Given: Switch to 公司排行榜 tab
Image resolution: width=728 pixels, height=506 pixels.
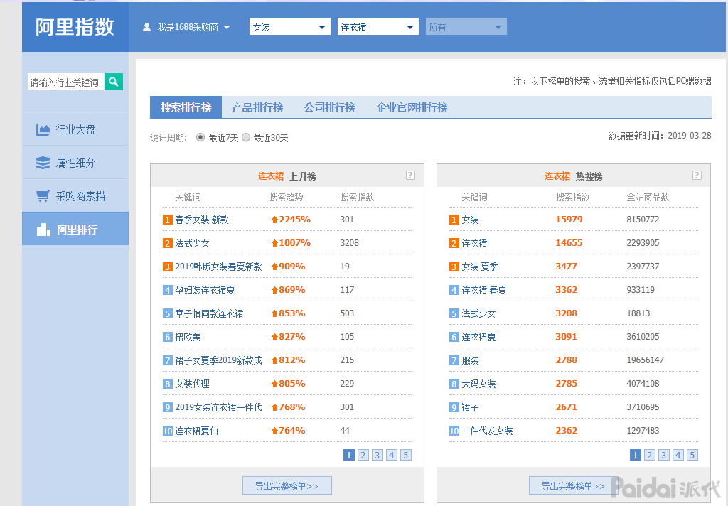Looking at the screenshot, I should 330,107.
